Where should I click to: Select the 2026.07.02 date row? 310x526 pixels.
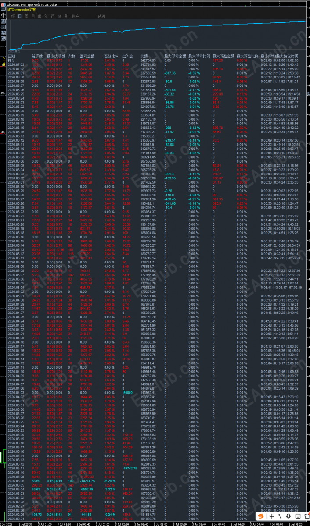[16, 69]
